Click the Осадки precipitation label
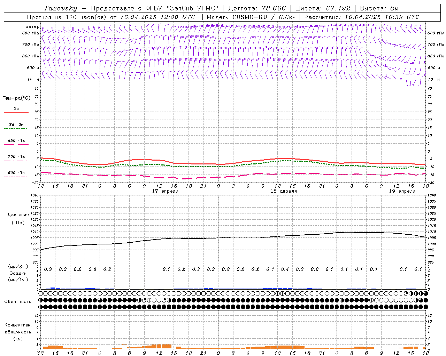Screen dimensions: 446x356 (x=18, y=273)
